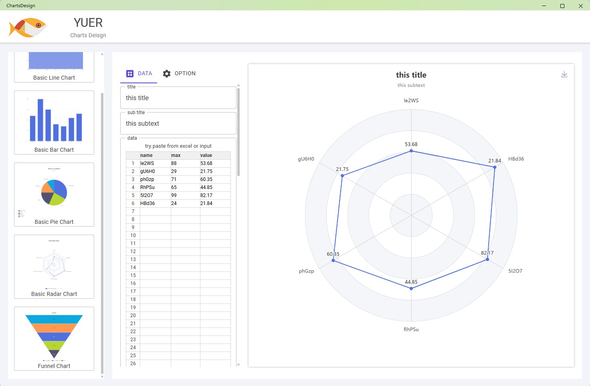Choose the Basic Pie Chart thumbnail
The width and height of the screenshot is (590, 386).
point(54,195)
